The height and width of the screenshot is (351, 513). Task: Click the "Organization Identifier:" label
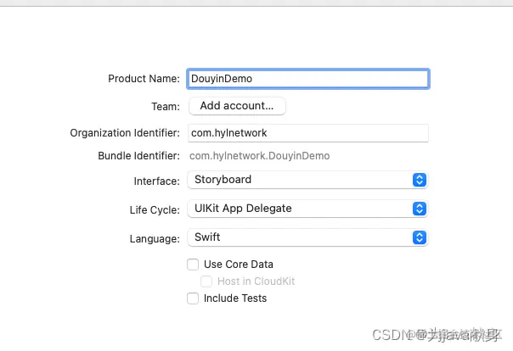125,133
